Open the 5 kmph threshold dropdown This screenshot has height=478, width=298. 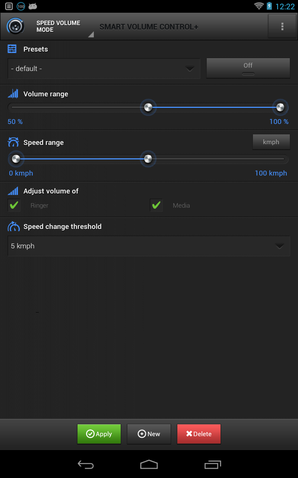[x=149, y=246]
